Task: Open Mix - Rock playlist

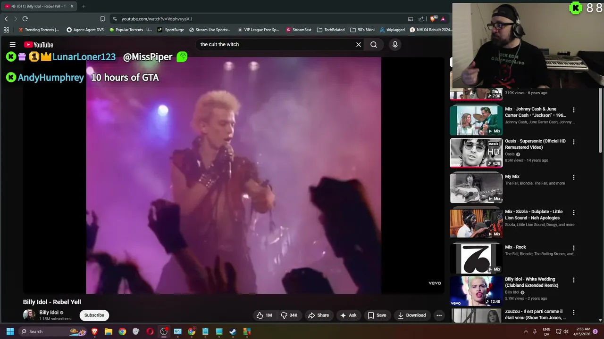Action: pos(515,247)
